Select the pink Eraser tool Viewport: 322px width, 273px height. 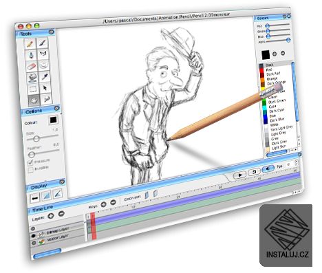[x=32, y=67]
